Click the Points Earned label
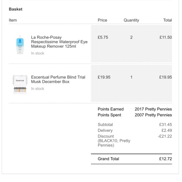This screenshot has height=182, width=182. point(111,109)
